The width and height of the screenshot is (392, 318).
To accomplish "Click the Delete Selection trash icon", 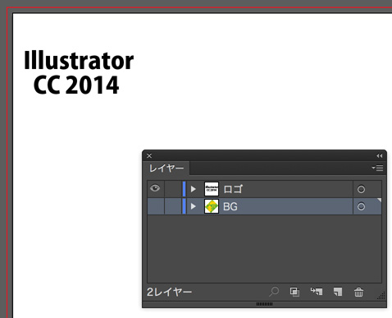I will (358, 292).
